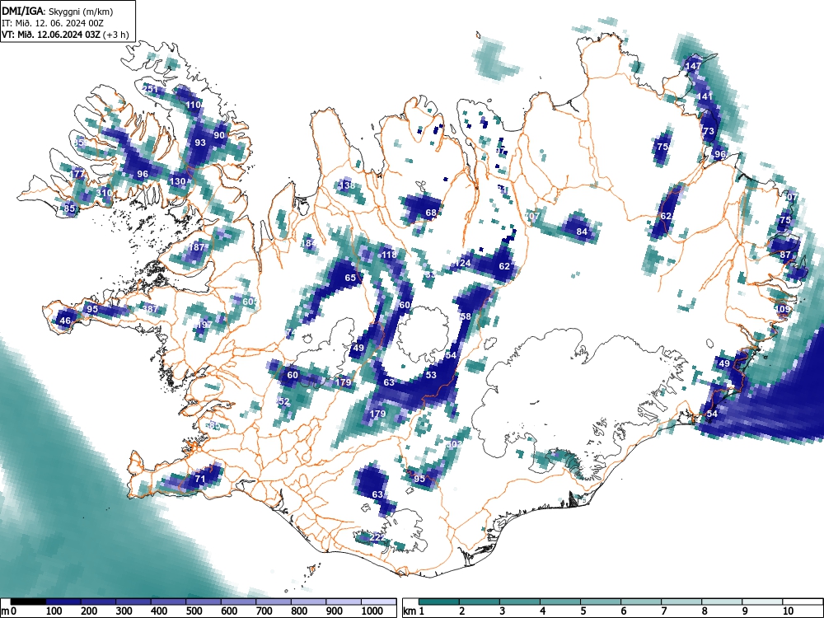Click the '1000' label on the metre legend
Image resolution: width=824 pixels, height=618 pixels.
tap(372, 611)
